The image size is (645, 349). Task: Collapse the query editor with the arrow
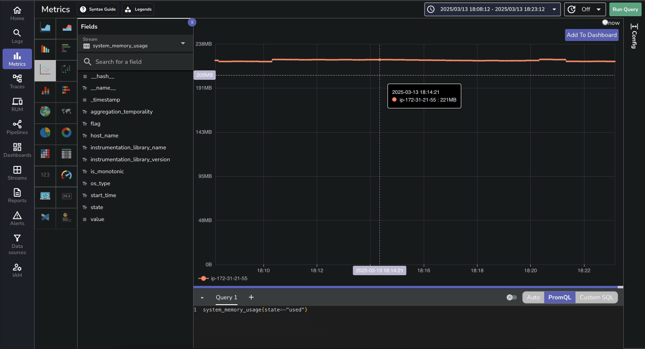(x=202, y=298)
